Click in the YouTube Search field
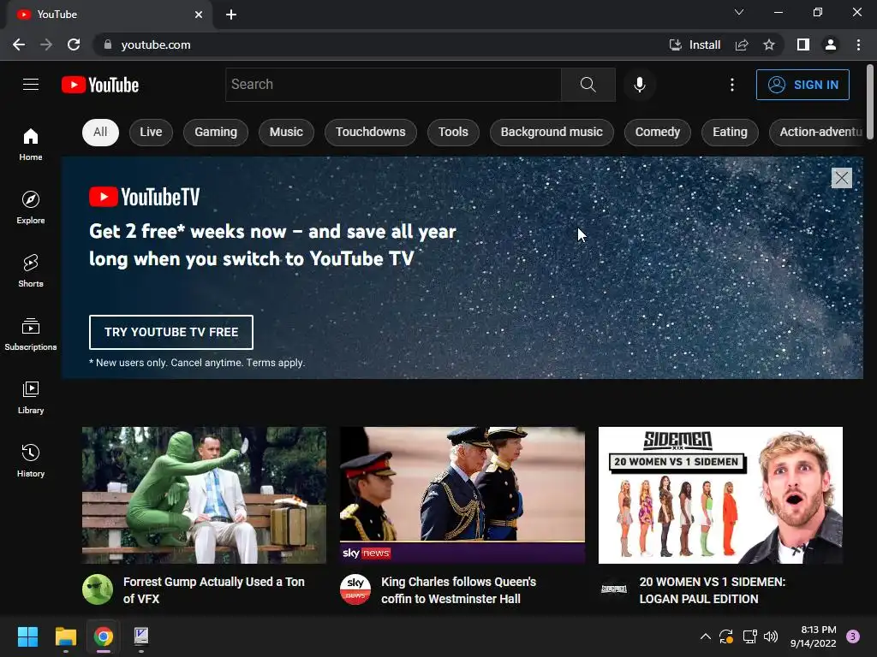The image size is (877, 657). 393,85
